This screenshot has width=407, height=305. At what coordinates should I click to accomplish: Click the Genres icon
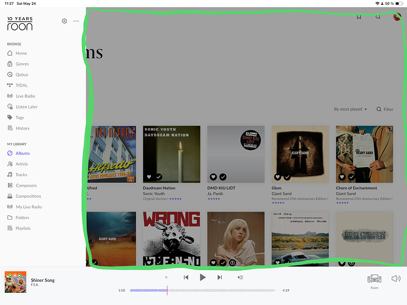pyautogui.click(x=10, y=64)
